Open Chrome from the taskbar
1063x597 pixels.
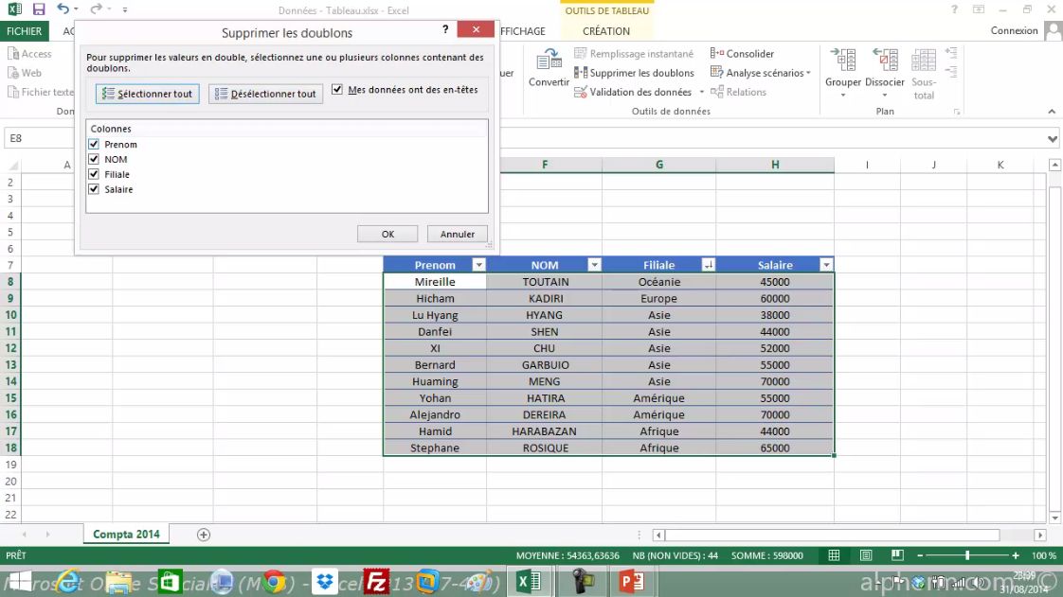coord(275,582)
